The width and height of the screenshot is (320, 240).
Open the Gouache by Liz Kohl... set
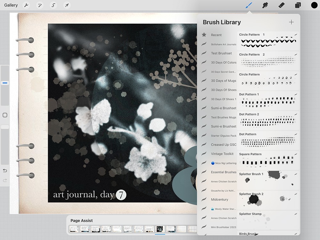[x=223, y=191]
